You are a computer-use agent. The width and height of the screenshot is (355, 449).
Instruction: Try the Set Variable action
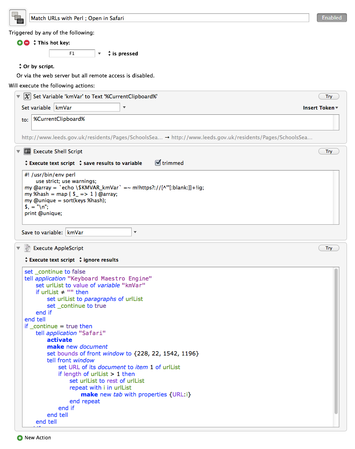click(328, 96)
